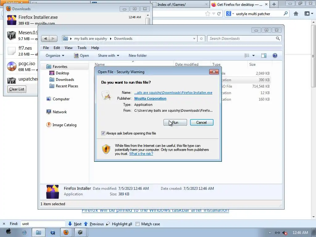The image size is (316, 237).
Task: Click the Explorer Back arrow
Action: pyautogui.click(x=45, y=39)
